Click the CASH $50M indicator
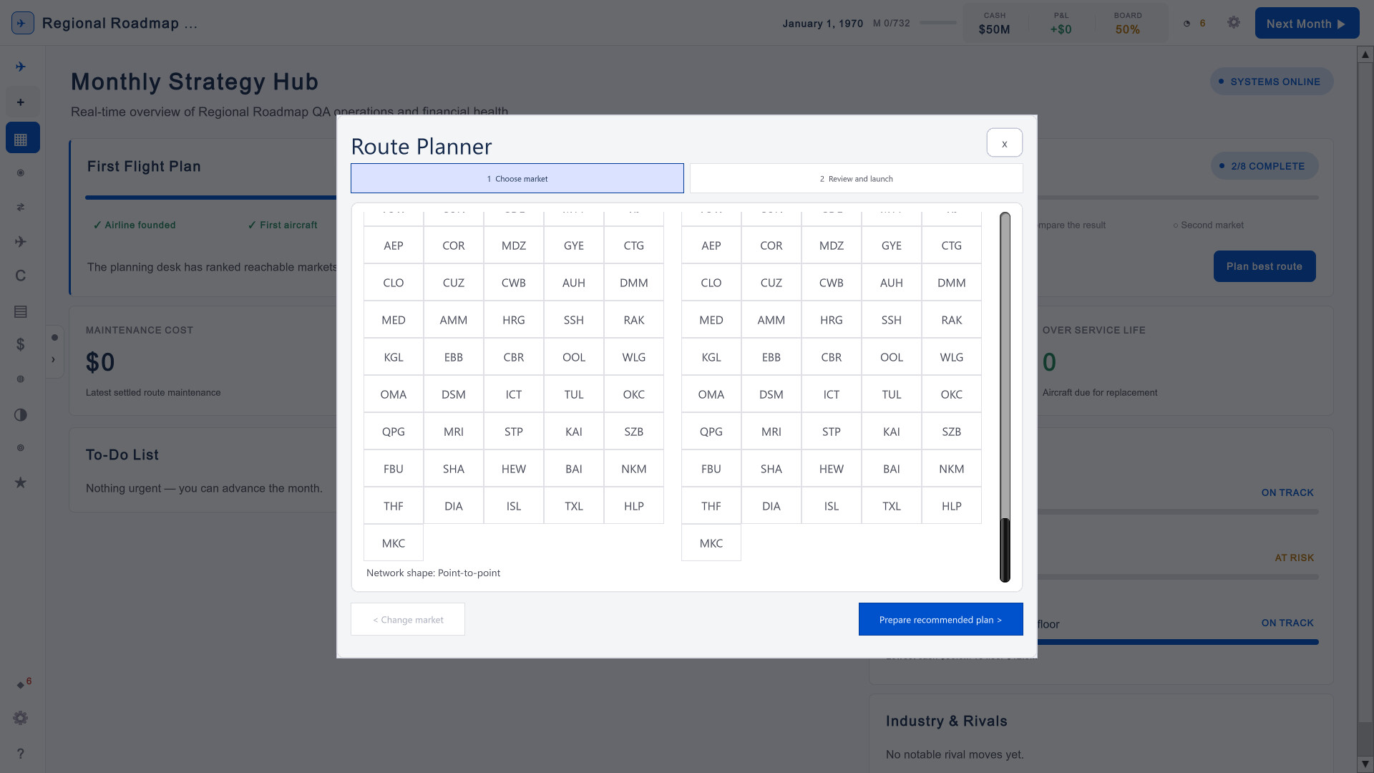This screenshot has height=773, width=1374. pos(994,23)
